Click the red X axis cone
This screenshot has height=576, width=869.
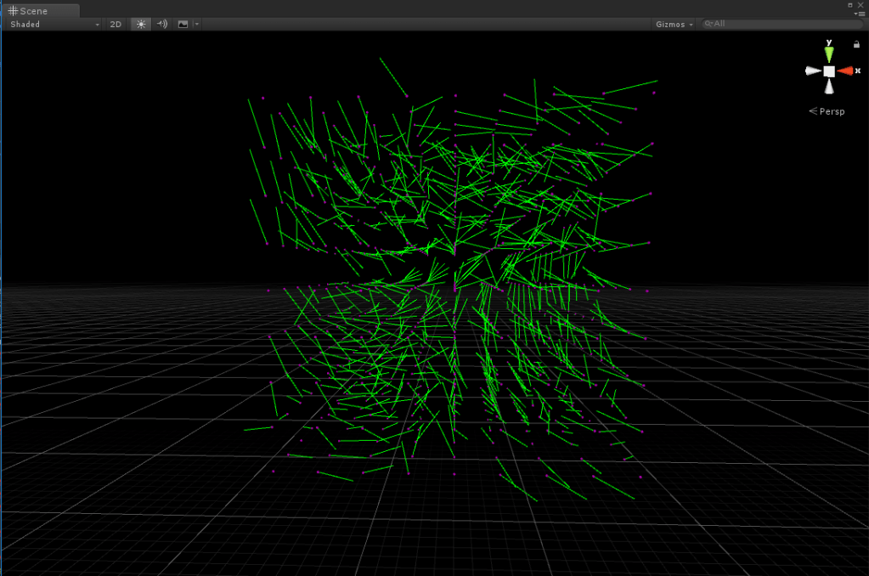click(x=846, y=71)
